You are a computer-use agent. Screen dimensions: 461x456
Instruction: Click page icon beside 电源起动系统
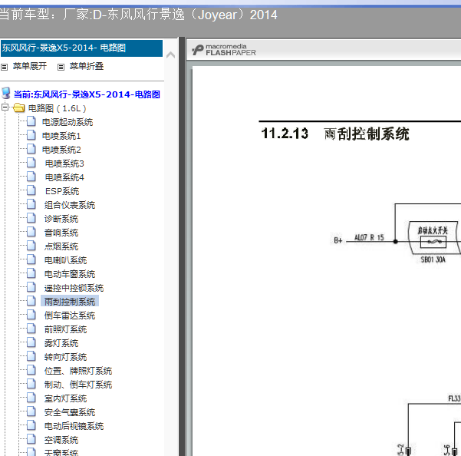[31, 121]
